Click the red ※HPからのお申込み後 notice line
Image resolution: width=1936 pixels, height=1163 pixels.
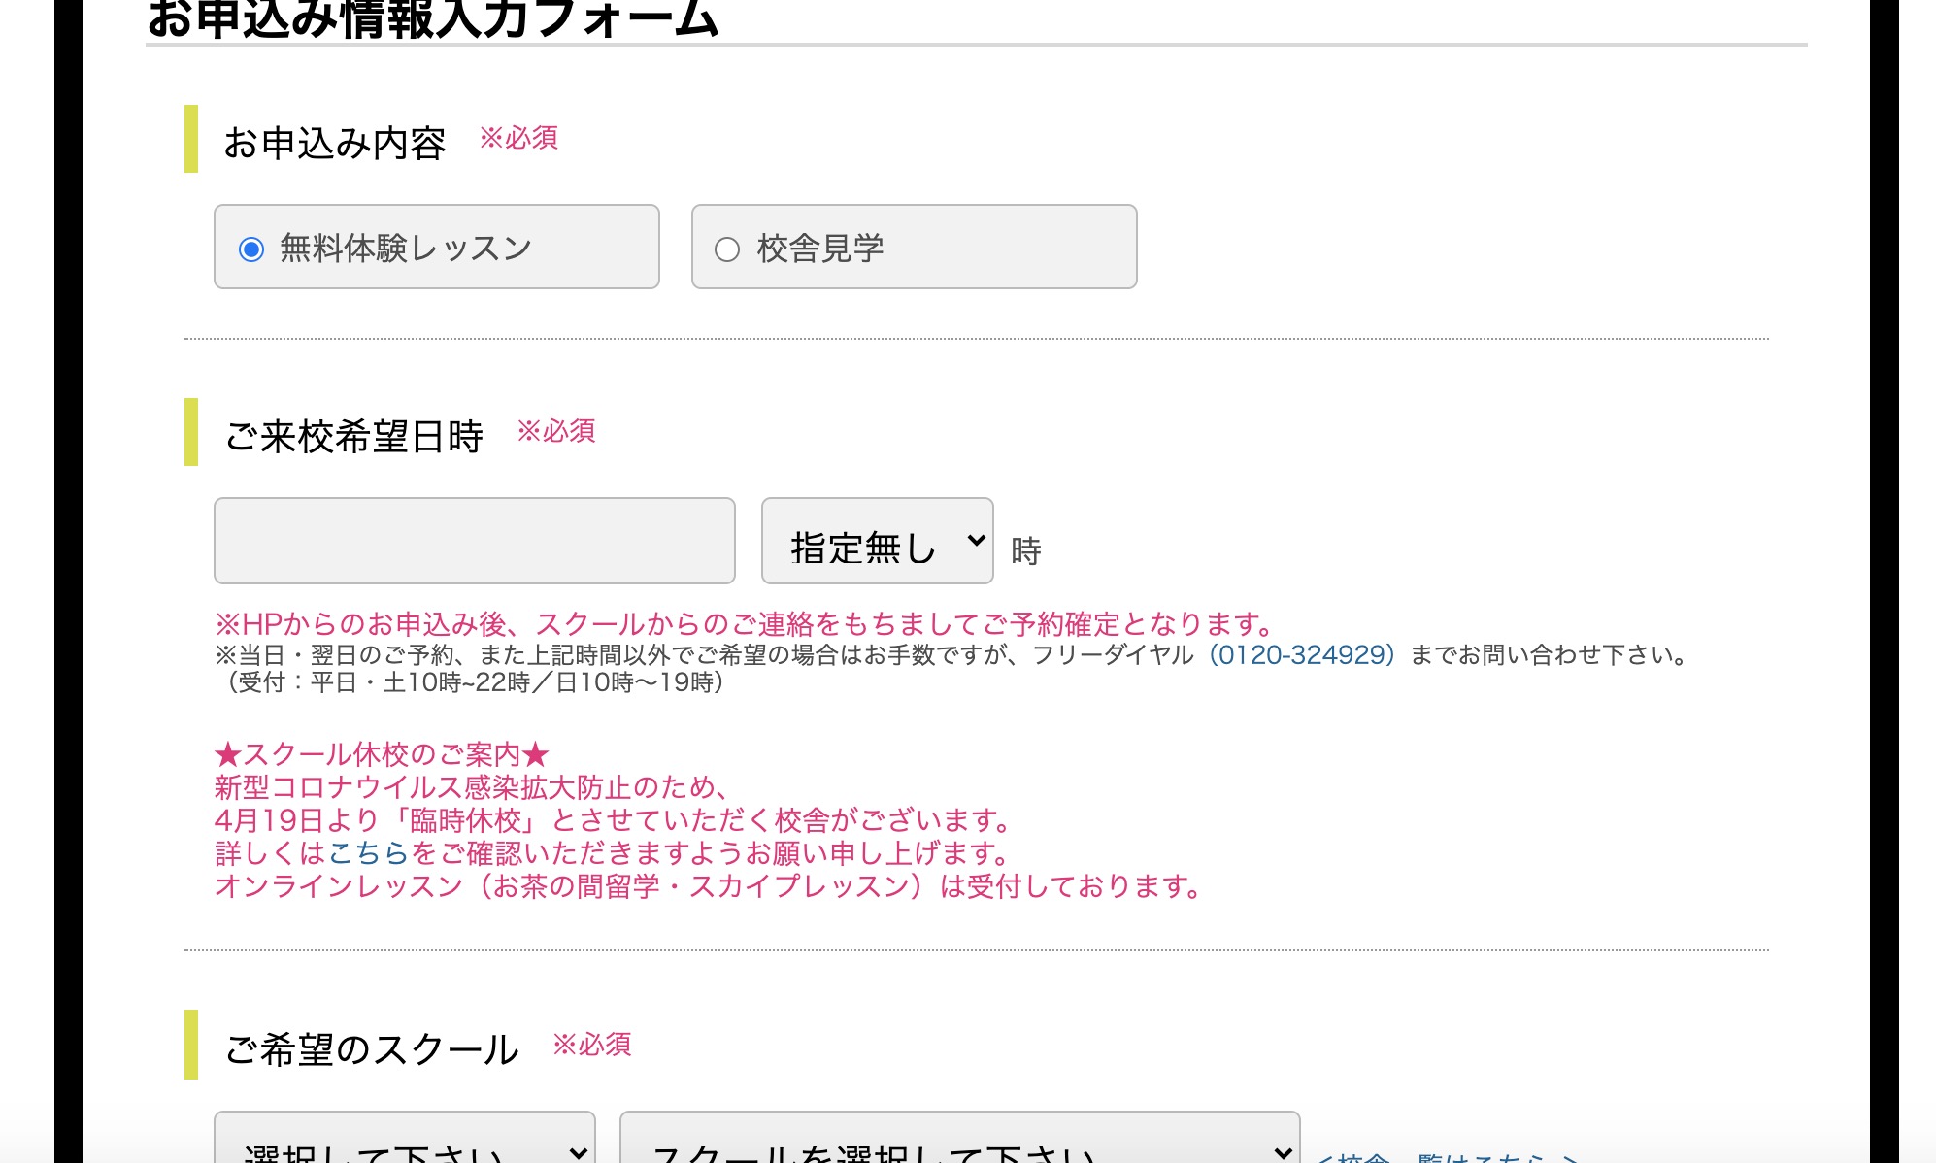tap(743, 624)
